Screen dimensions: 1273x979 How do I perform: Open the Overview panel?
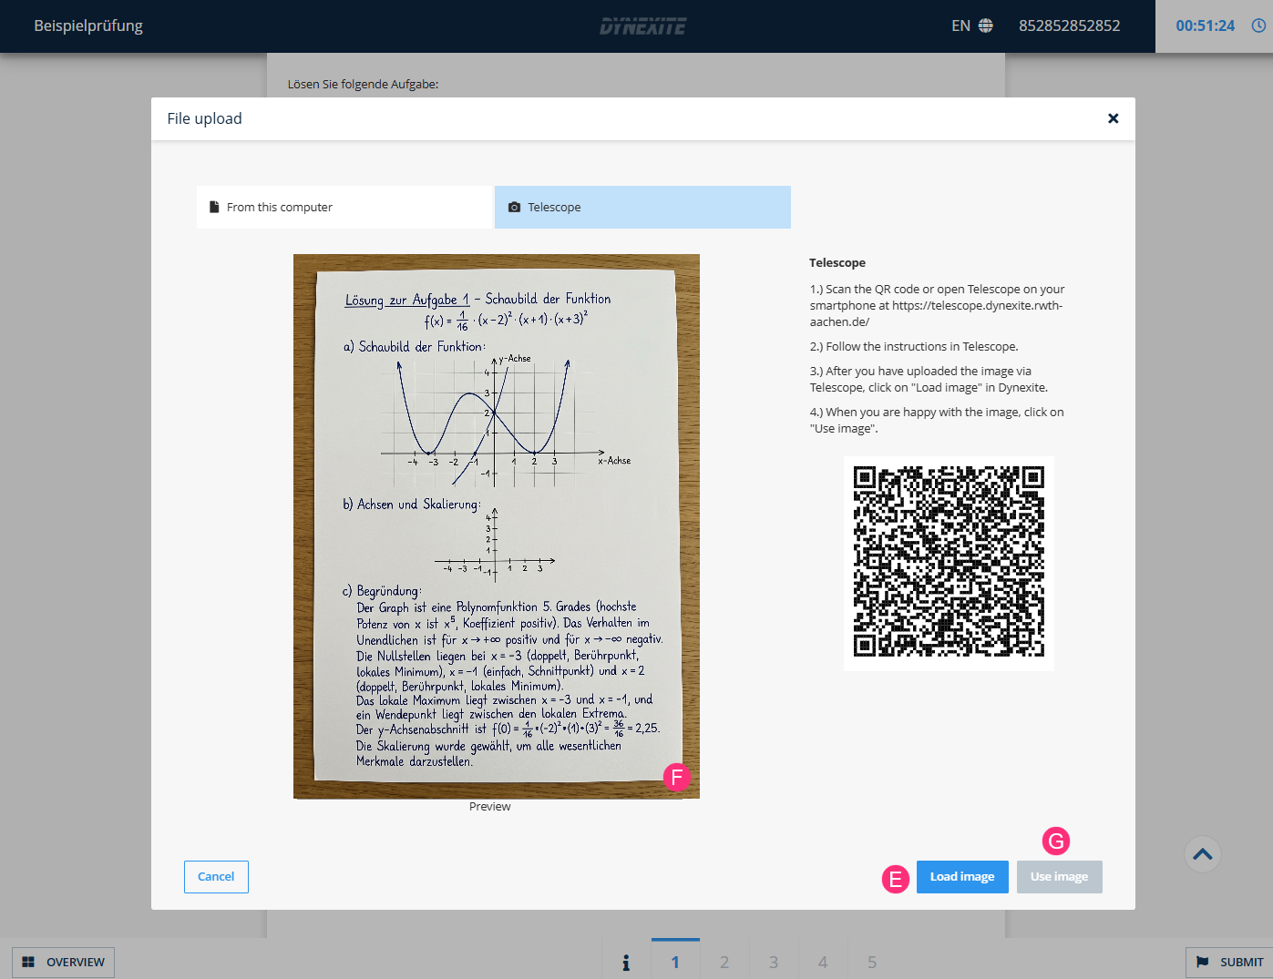pyautogui.click(x=63, y=962)
